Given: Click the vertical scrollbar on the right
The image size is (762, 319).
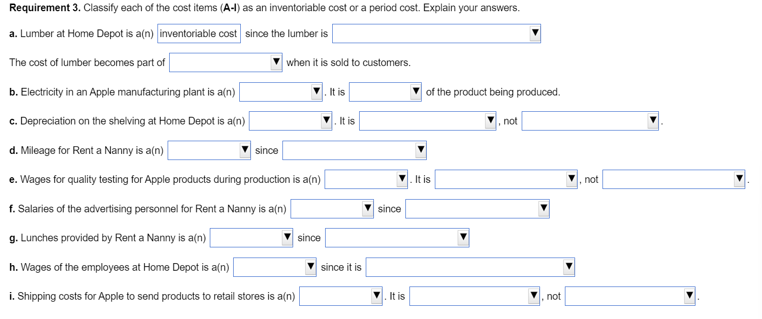Looking at the screenshot, I should point(759,160).
